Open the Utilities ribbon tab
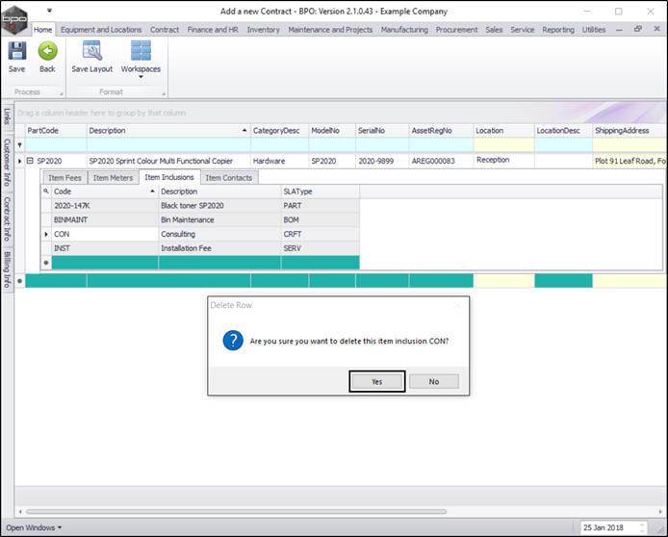The image size is (668, 537). tap(594, 30)
